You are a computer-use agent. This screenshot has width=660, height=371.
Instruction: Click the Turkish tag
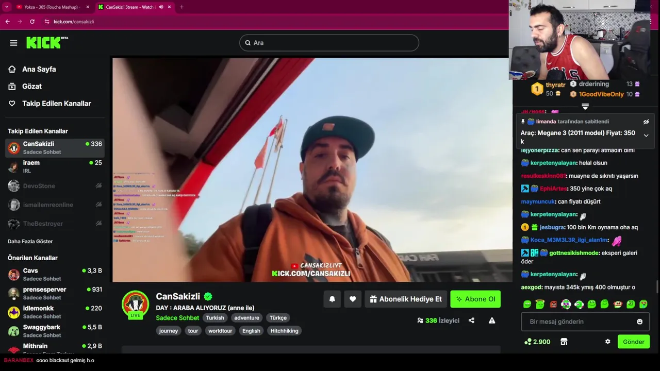(215, 318)
